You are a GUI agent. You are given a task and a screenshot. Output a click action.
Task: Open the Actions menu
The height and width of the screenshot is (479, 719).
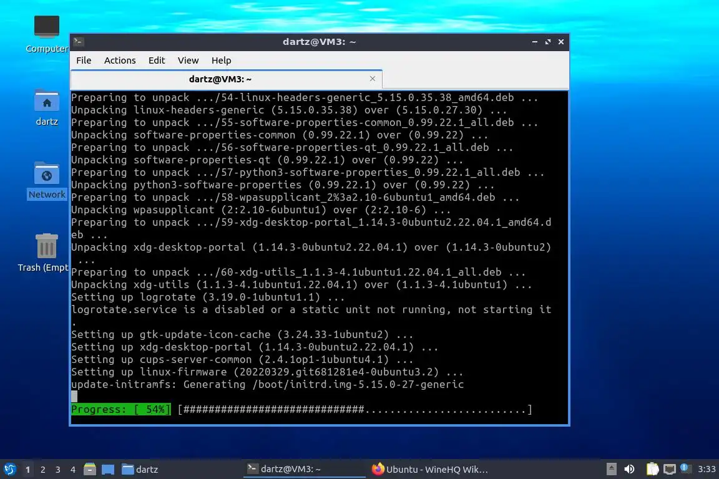(120, 60)
